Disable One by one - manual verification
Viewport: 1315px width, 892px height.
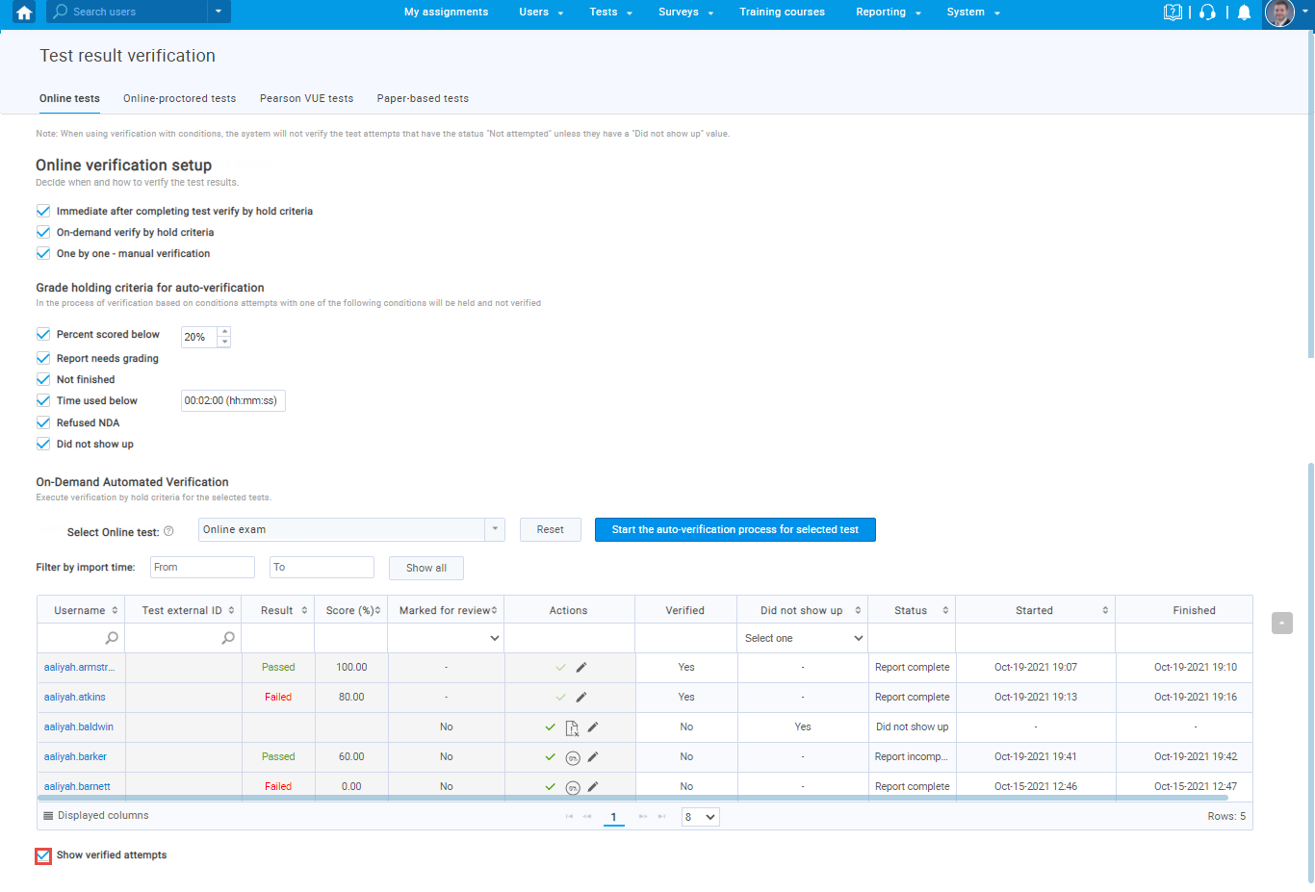coord(43,254)
